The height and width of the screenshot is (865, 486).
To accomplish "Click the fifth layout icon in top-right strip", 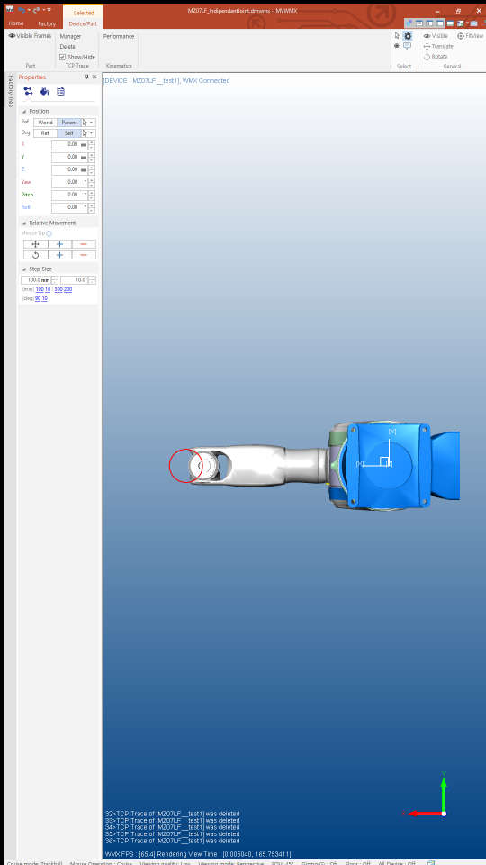I will tap(450, 23).
